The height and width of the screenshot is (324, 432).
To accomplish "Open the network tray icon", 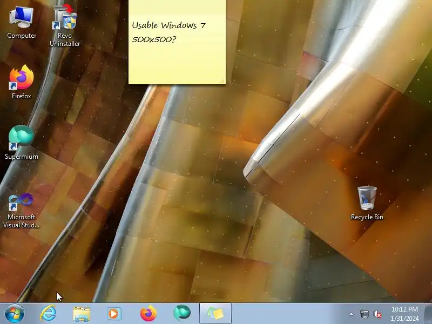I will click(x=364, y=314).
